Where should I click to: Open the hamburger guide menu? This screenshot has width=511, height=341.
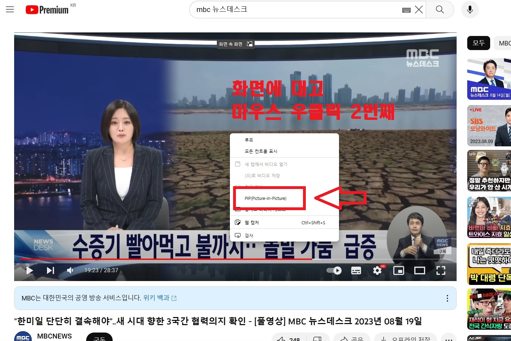coord(10,10)
